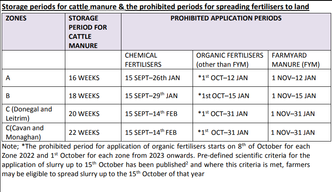
Task: Click the C (Donegal and Leitrim) zone cell
Action: coord(29,114)
